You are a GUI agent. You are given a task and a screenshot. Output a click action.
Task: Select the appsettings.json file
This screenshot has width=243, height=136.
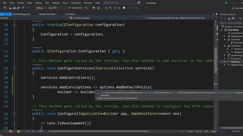235,56
